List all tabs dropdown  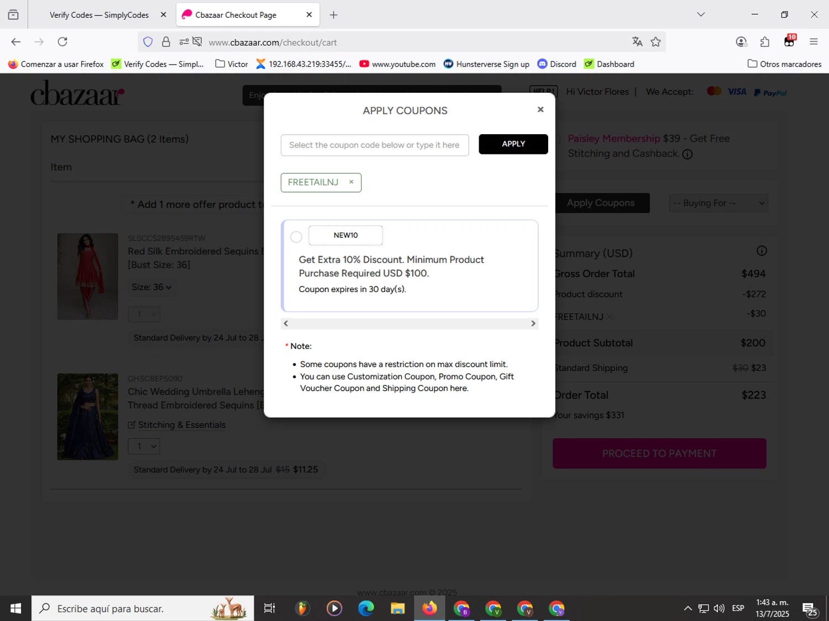(x=701, y=15)
